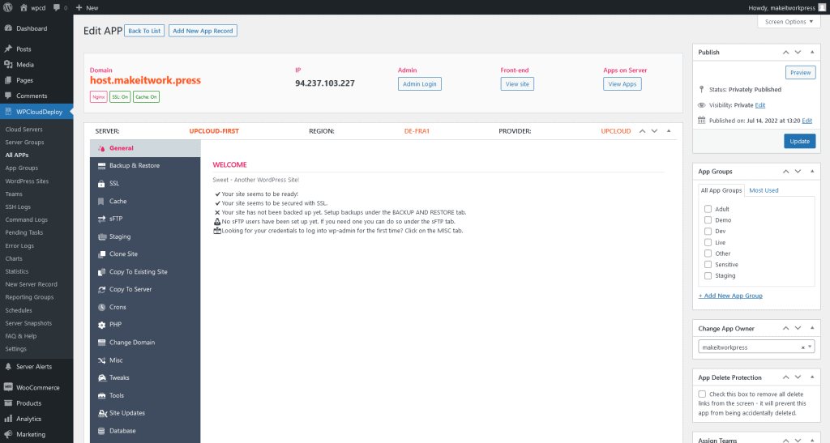Click the Dashboard gauge icon
830x443 pixels.
(x=8, y=28)
